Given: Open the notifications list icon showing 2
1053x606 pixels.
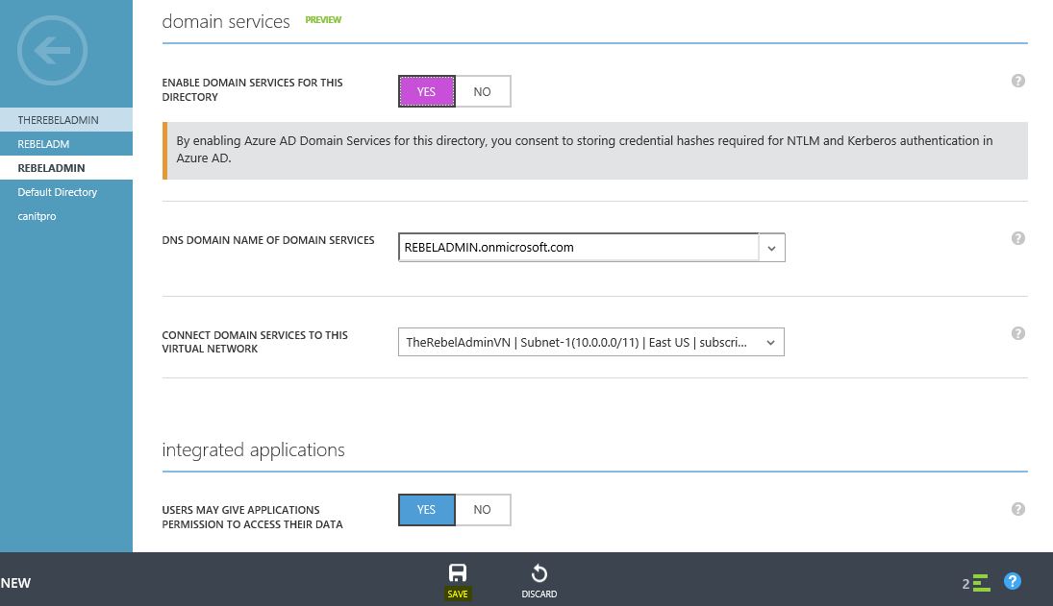Looking at the screenshot, I should (976, 583).
